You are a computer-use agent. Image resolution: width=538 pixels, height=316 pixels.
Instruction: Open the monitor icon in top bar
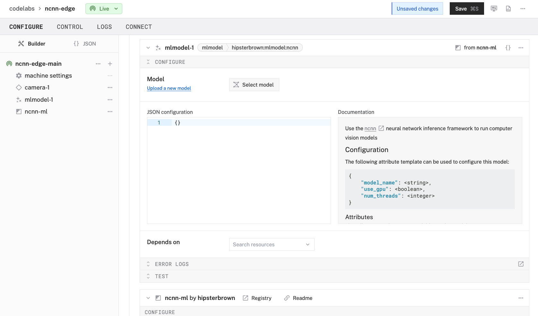tap(494, 9)
